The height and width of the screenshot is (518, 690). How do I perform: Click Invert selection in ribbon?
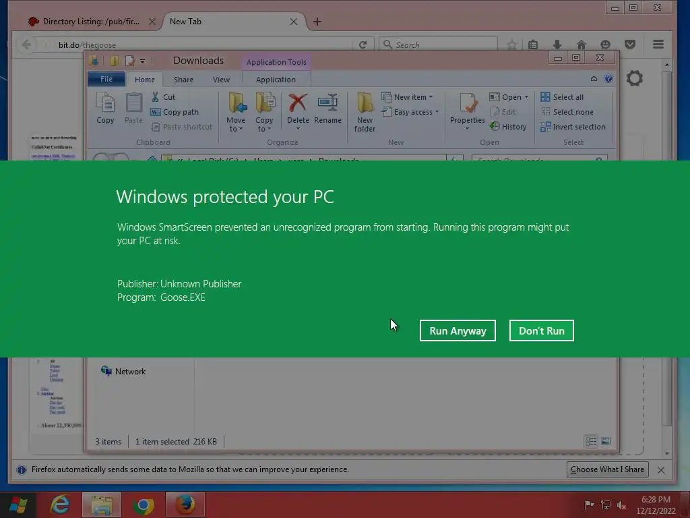point(573,127)
